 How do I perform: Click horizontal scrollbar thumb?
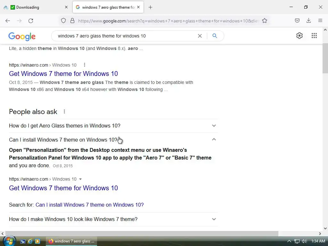coord(142,234)
